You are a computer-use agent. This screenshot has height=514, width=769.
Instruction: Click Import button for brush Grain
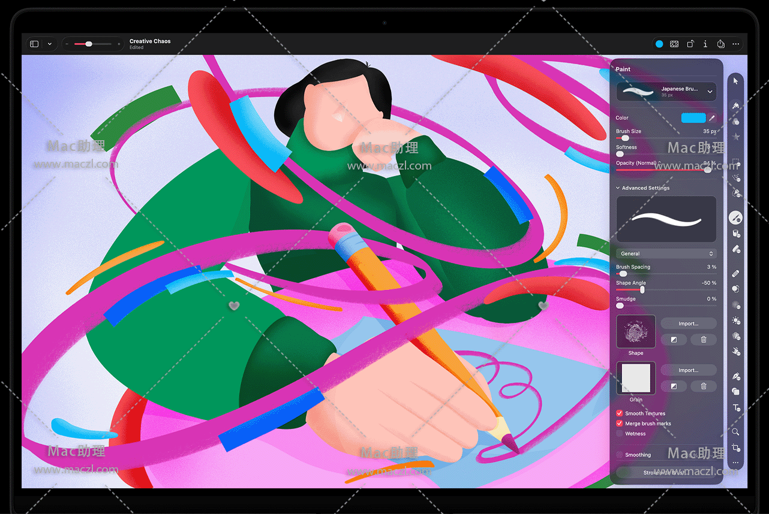pyautogui.click(x=688, y=370)
